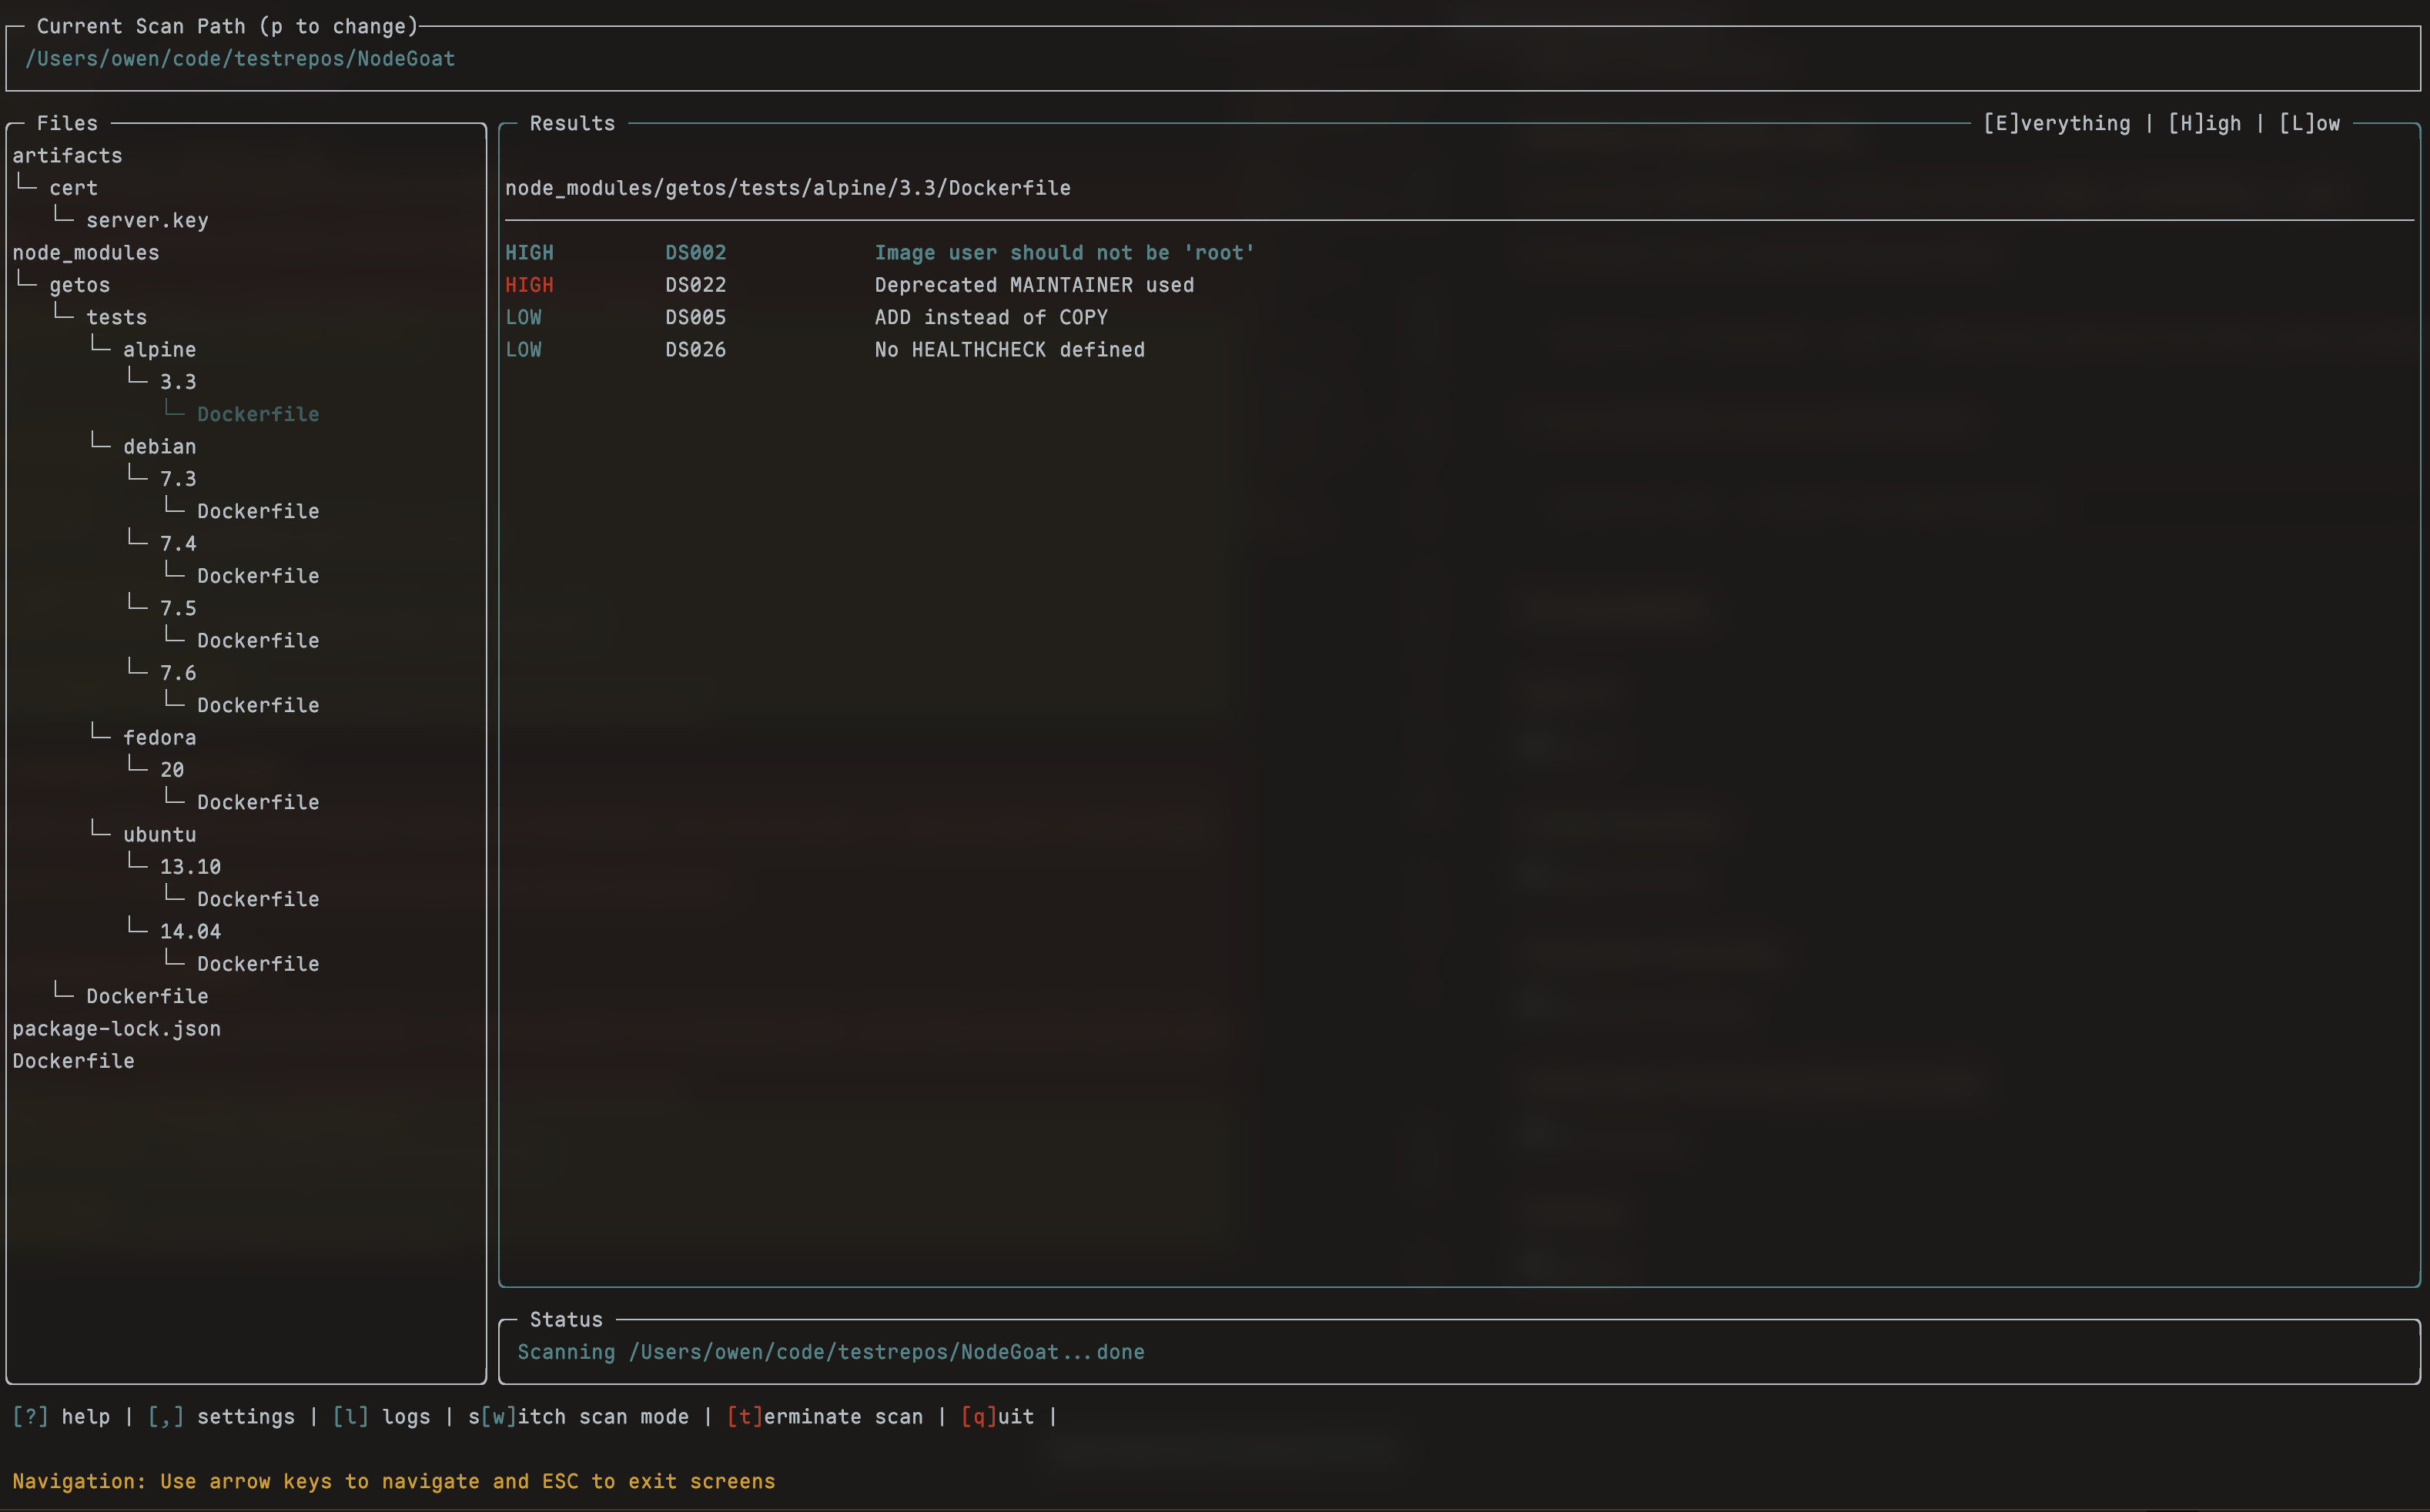
Task: Select DS005 ADD instead of COPY
Action: click(1459, 317)
